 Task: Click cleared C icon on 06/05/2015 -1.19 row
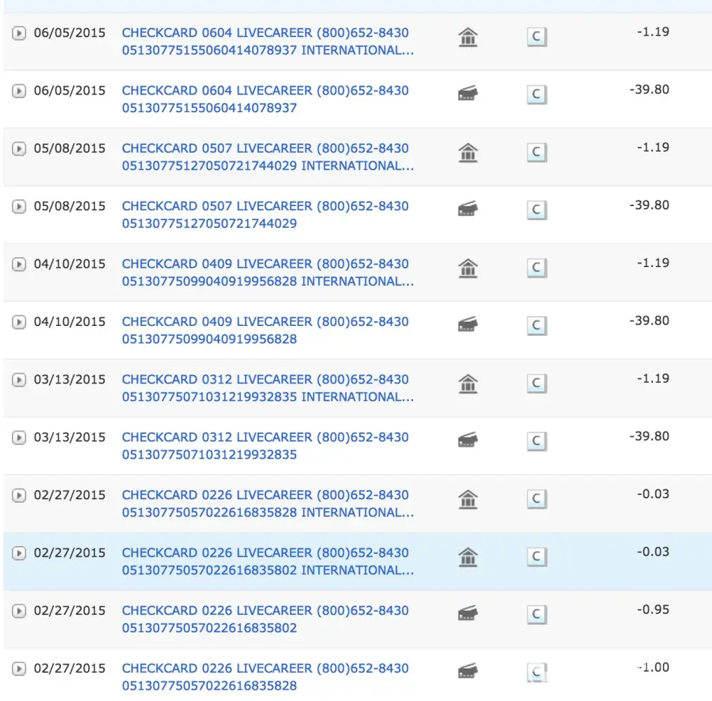pyautogui.click(x=537, y=37)
